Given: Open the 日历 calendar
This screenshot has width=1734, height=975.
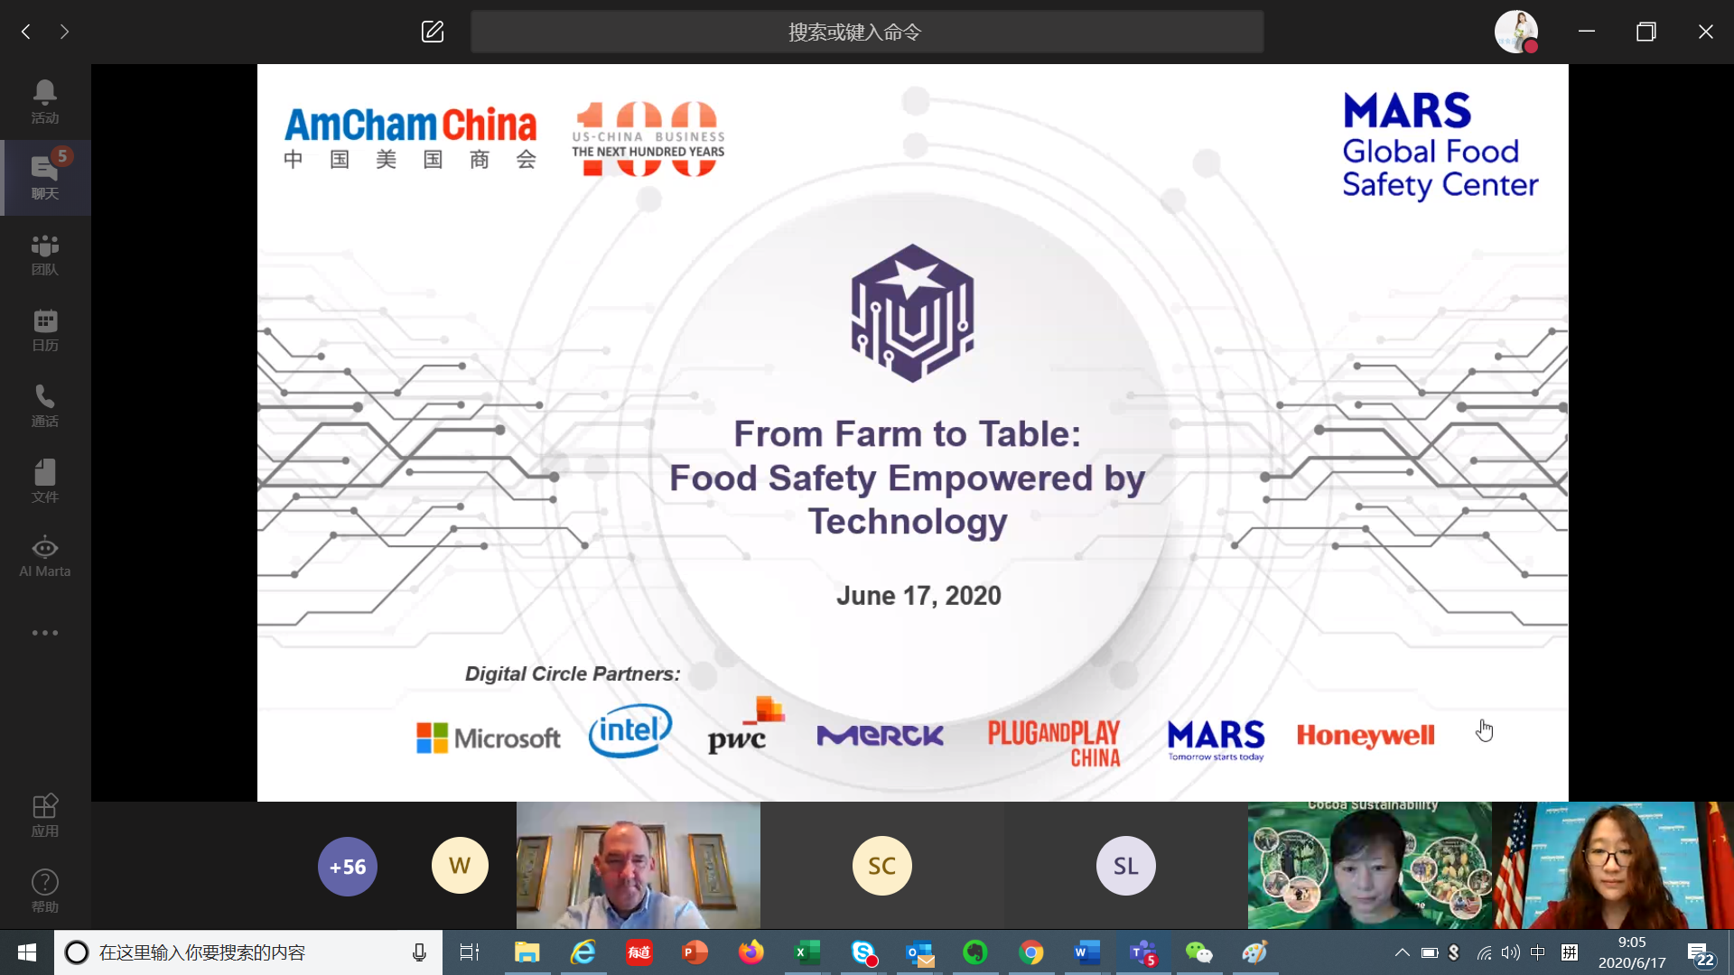Looking at the screenshot, I should tap(45, 330).
